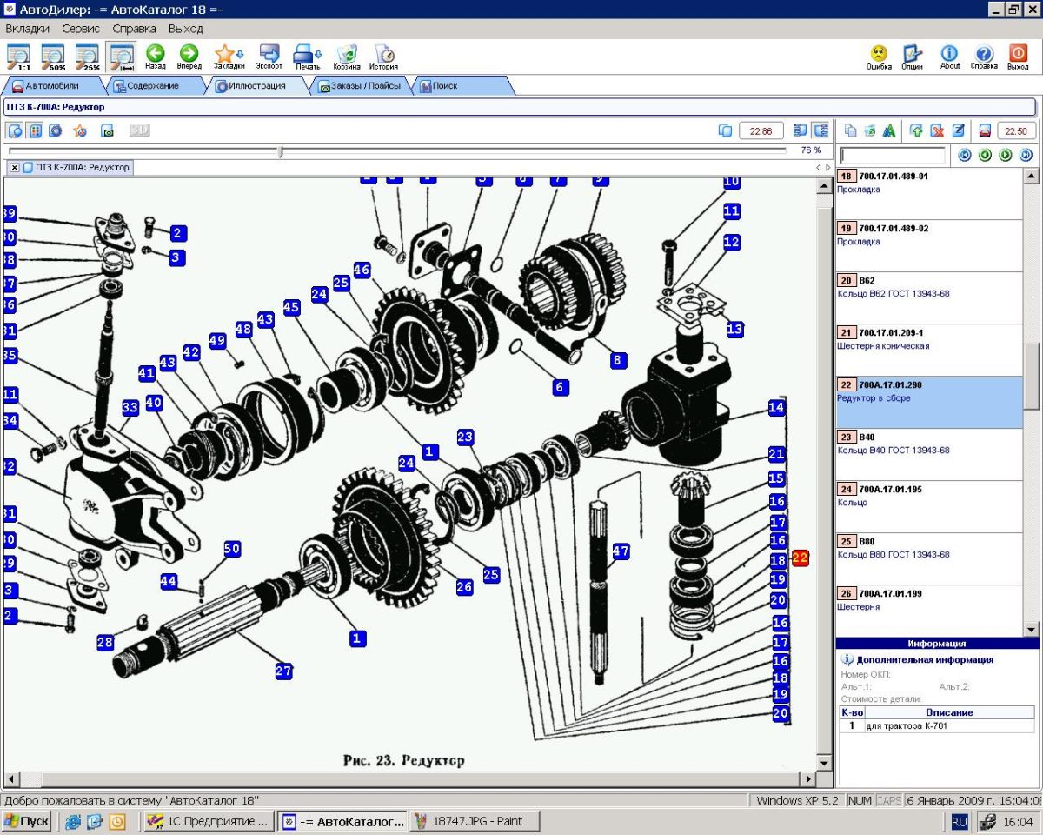Set zoom to 1:1 scale

(18, 57)
